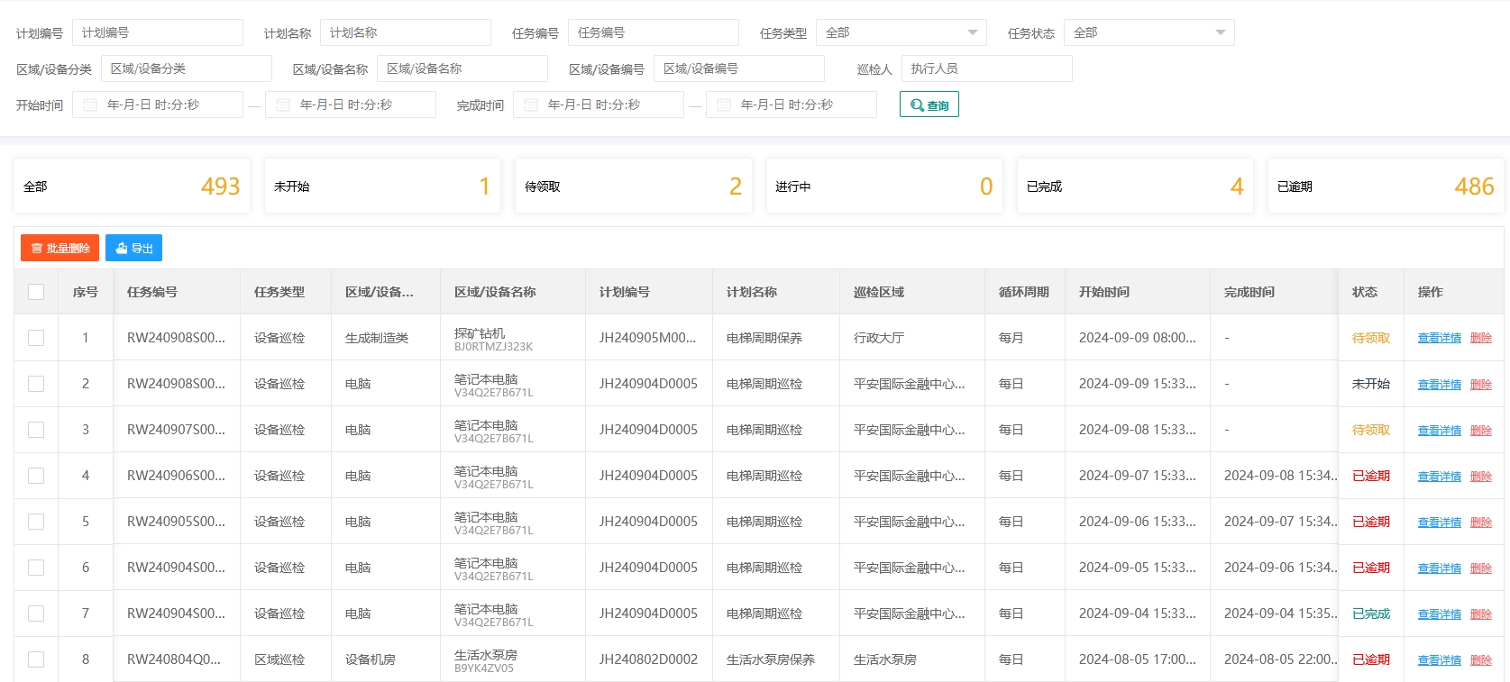Open the 任务状态 dropdown
The image size is (1510, 682).
pos(1149,32)
